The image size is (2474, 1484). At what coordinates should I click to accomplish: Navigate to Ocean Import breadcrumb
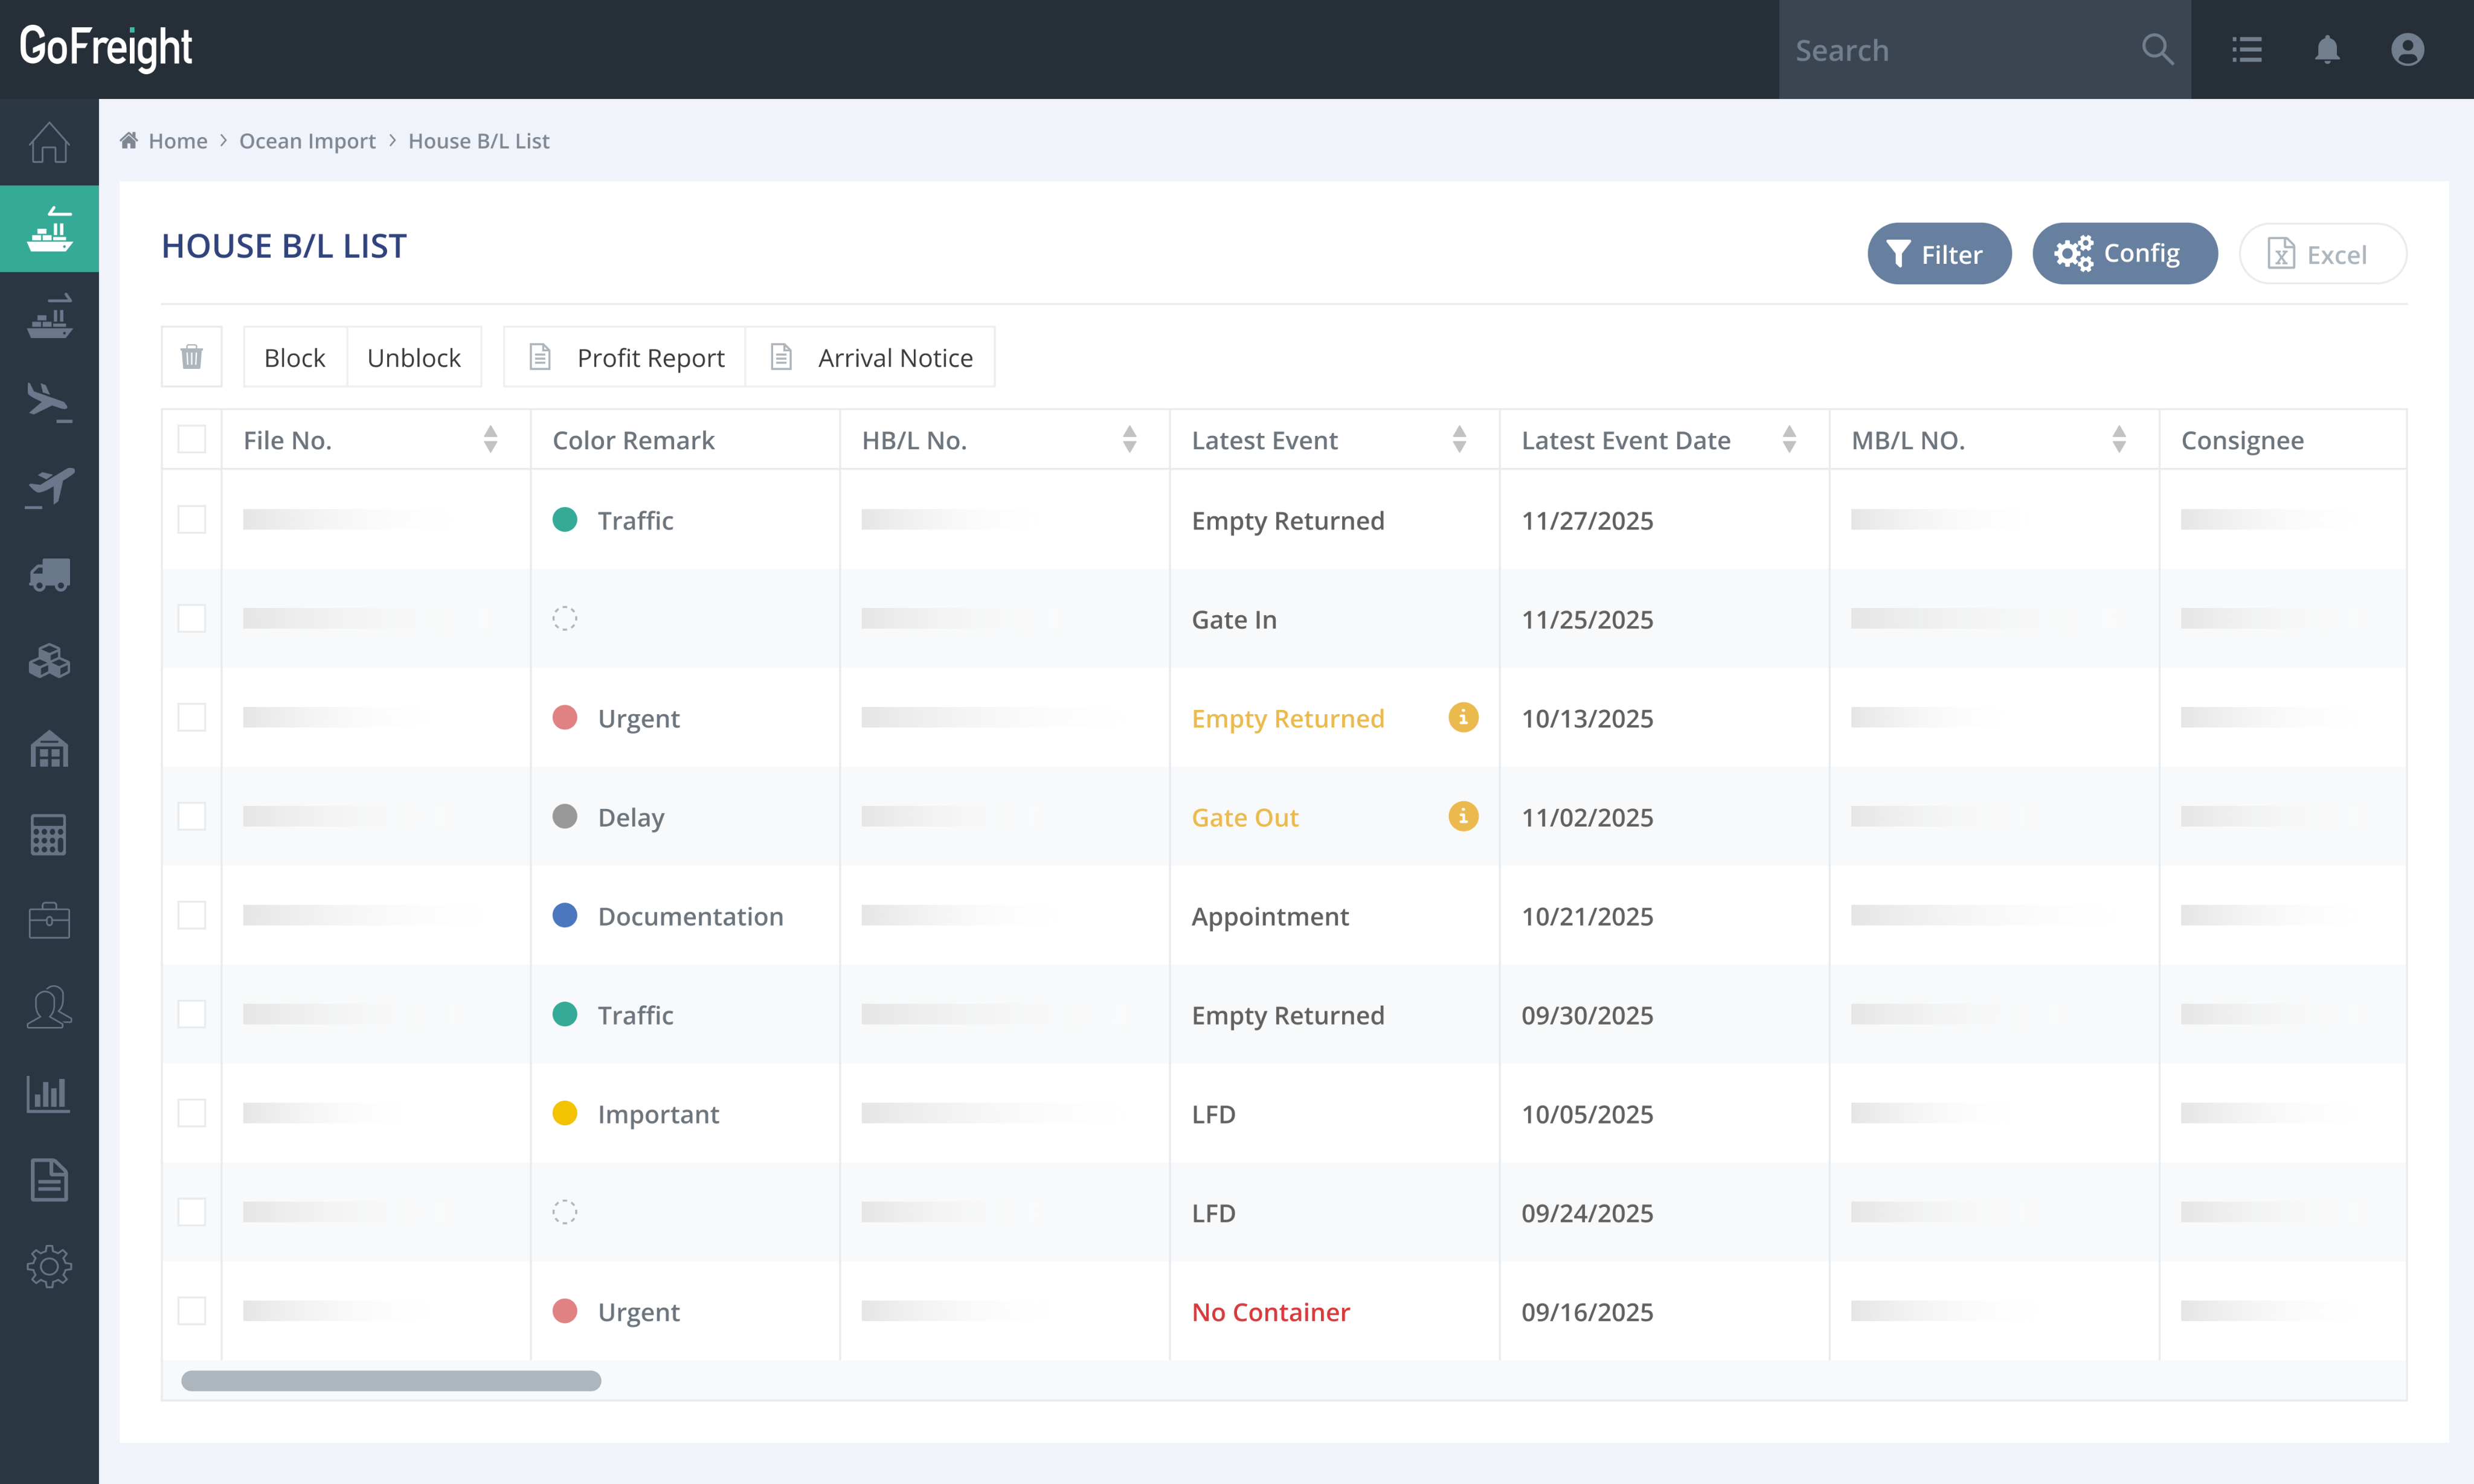307,141
